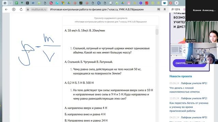Switch to the blue X-icon tab
Viewport: 218px width, 122px height.
pos(99,3)
